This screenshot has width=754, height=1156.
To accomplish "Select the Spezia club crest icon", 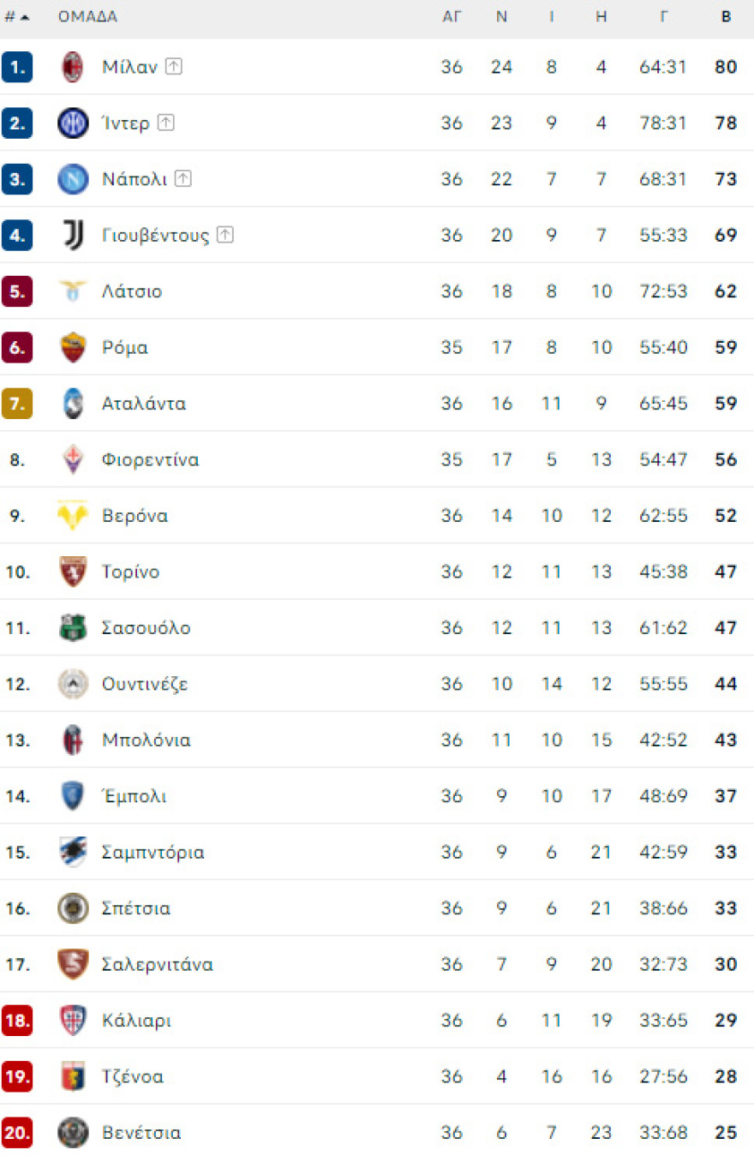I will click(73, 907).
